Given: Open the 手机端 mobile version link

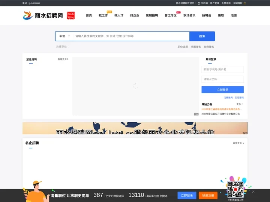Looking at the screenshot, I should point(203,3).
